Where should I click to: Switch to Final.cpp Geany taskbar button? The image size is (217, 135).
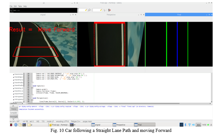coord(59,125)
